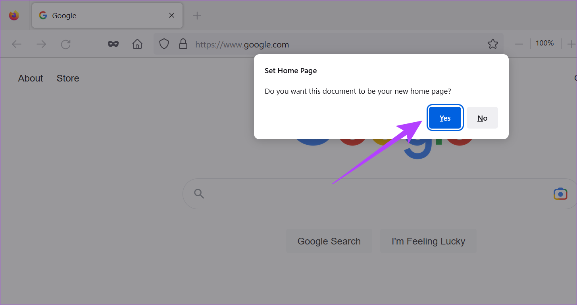This screenshot has width=577, height=305.
Task: Bookmark this page with the star
Action: (492, 44)
